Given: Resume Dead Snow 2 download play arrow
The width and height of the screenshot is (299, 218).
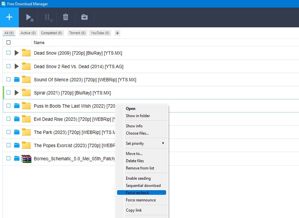Looking at the screenshot, I should tap(16, 66).
